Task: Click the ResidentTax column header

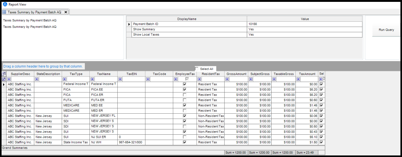Action: (x=211, y=74)
